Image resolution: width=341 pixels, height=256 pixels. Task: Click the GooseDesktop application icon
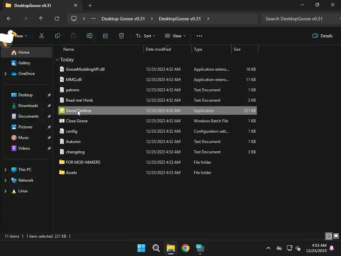[x=62, y=111]
